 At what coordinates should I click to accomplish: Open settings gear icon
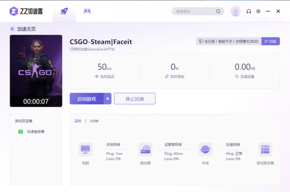tap(258, 11)
